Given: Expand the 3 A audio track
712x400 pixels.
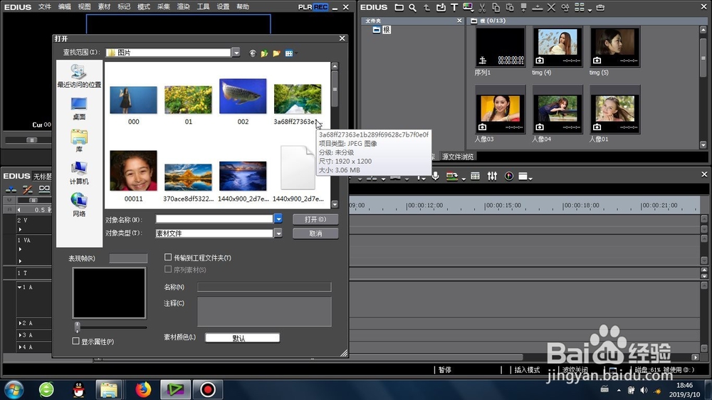Looking at the screenshot, I should (19, 335).
